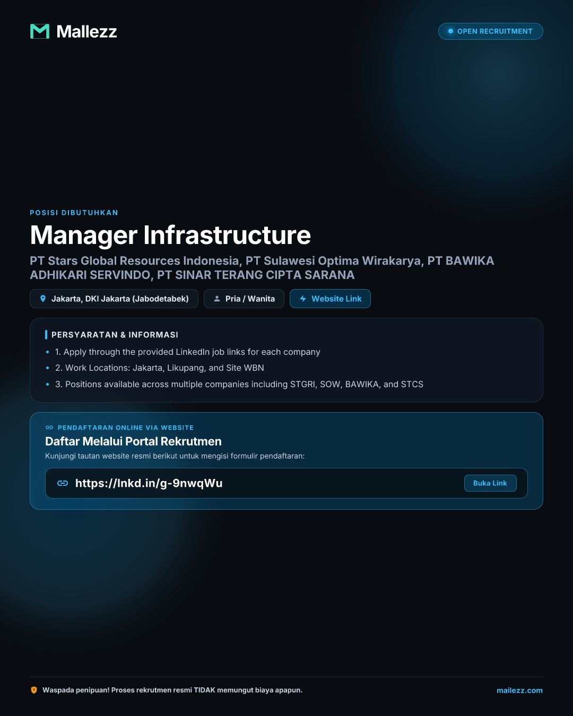
Task: Click the chain link icon before the lnkd.in URL
Action: tap(63, 483)
